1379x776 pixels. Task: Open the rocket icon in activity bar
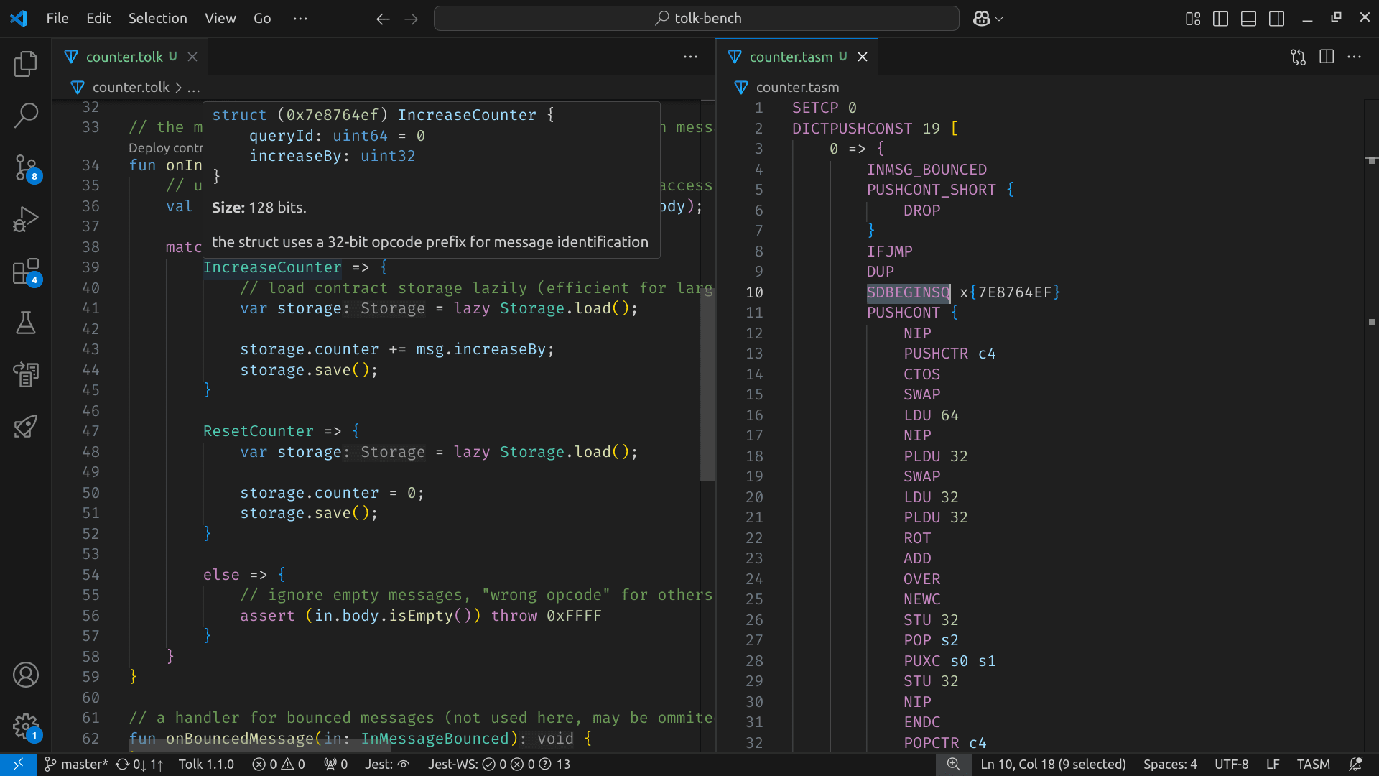[26, 426]
